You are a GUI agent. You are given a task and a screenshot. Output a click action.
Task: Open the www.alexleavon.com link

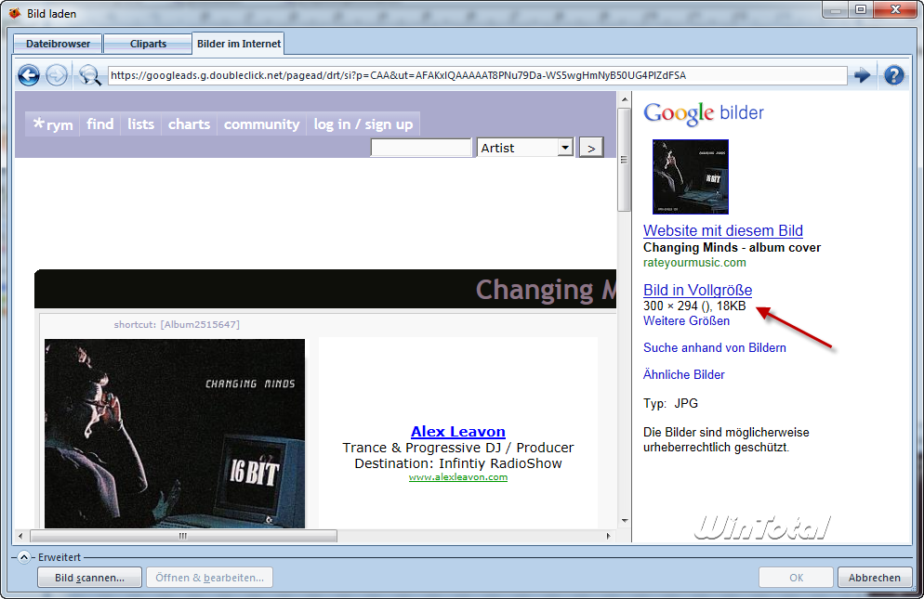[x=458, y=477]
